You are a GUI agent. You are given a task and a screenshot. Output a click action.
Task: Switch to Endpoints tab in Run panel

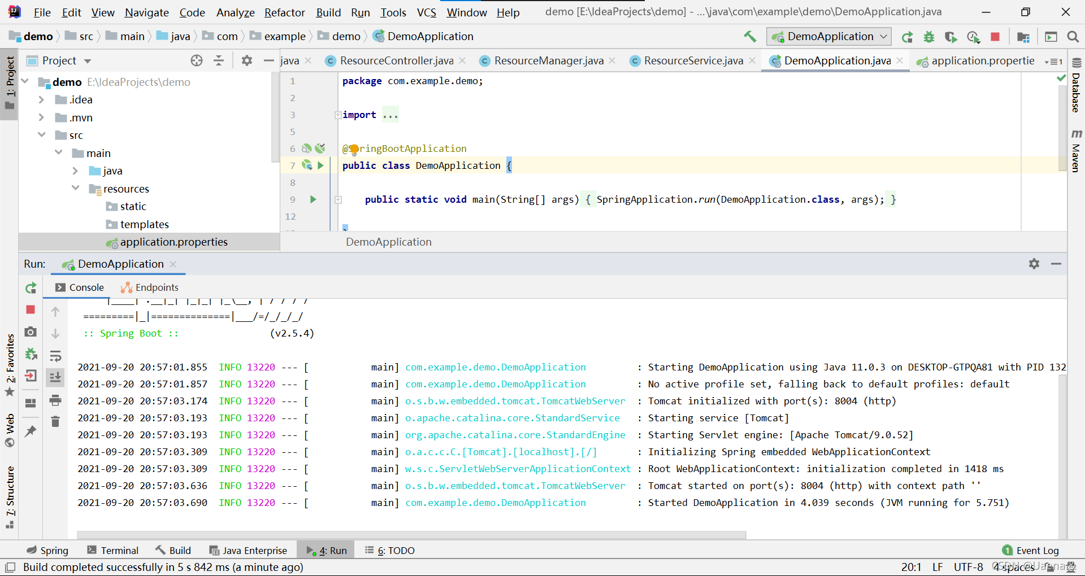(150, 287)
